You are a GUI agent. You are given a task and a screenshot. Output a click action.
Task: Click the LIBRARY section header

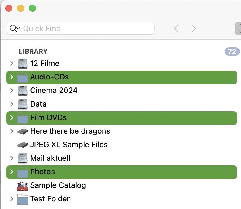[x=33, y=51]
